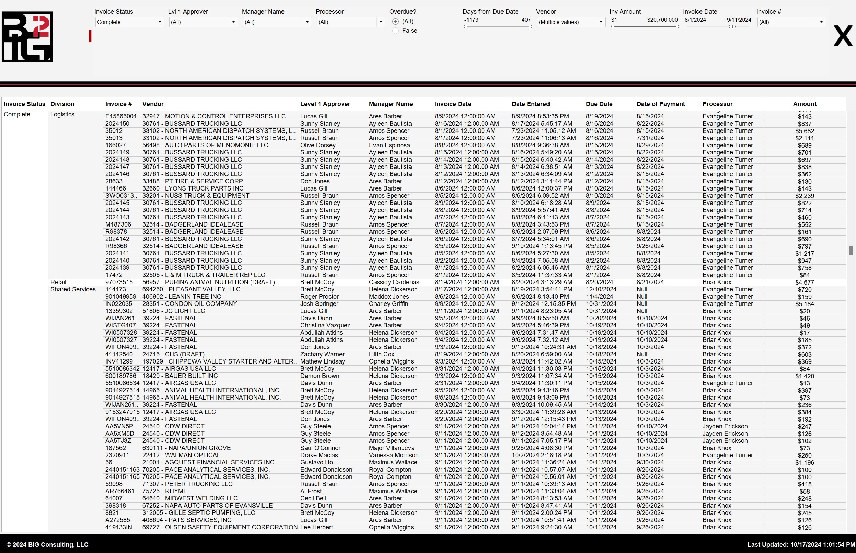Click manager Cassidy Cardenas
Image resolution: width=856 pixels, height=553 pixels.
point(394,282)
